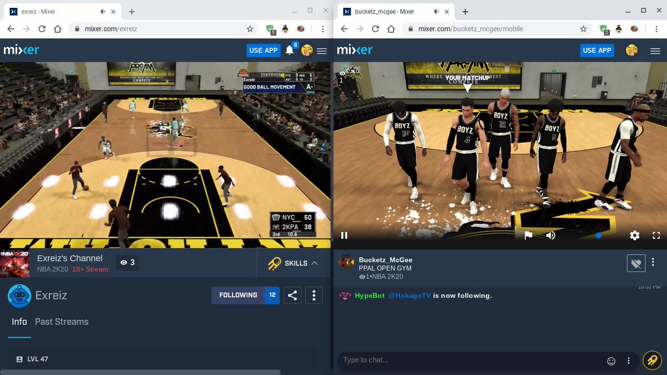Bookmark bucketz_mcgee page with star icon
Screen dimensions: 667x375
(x=584, y=29)
